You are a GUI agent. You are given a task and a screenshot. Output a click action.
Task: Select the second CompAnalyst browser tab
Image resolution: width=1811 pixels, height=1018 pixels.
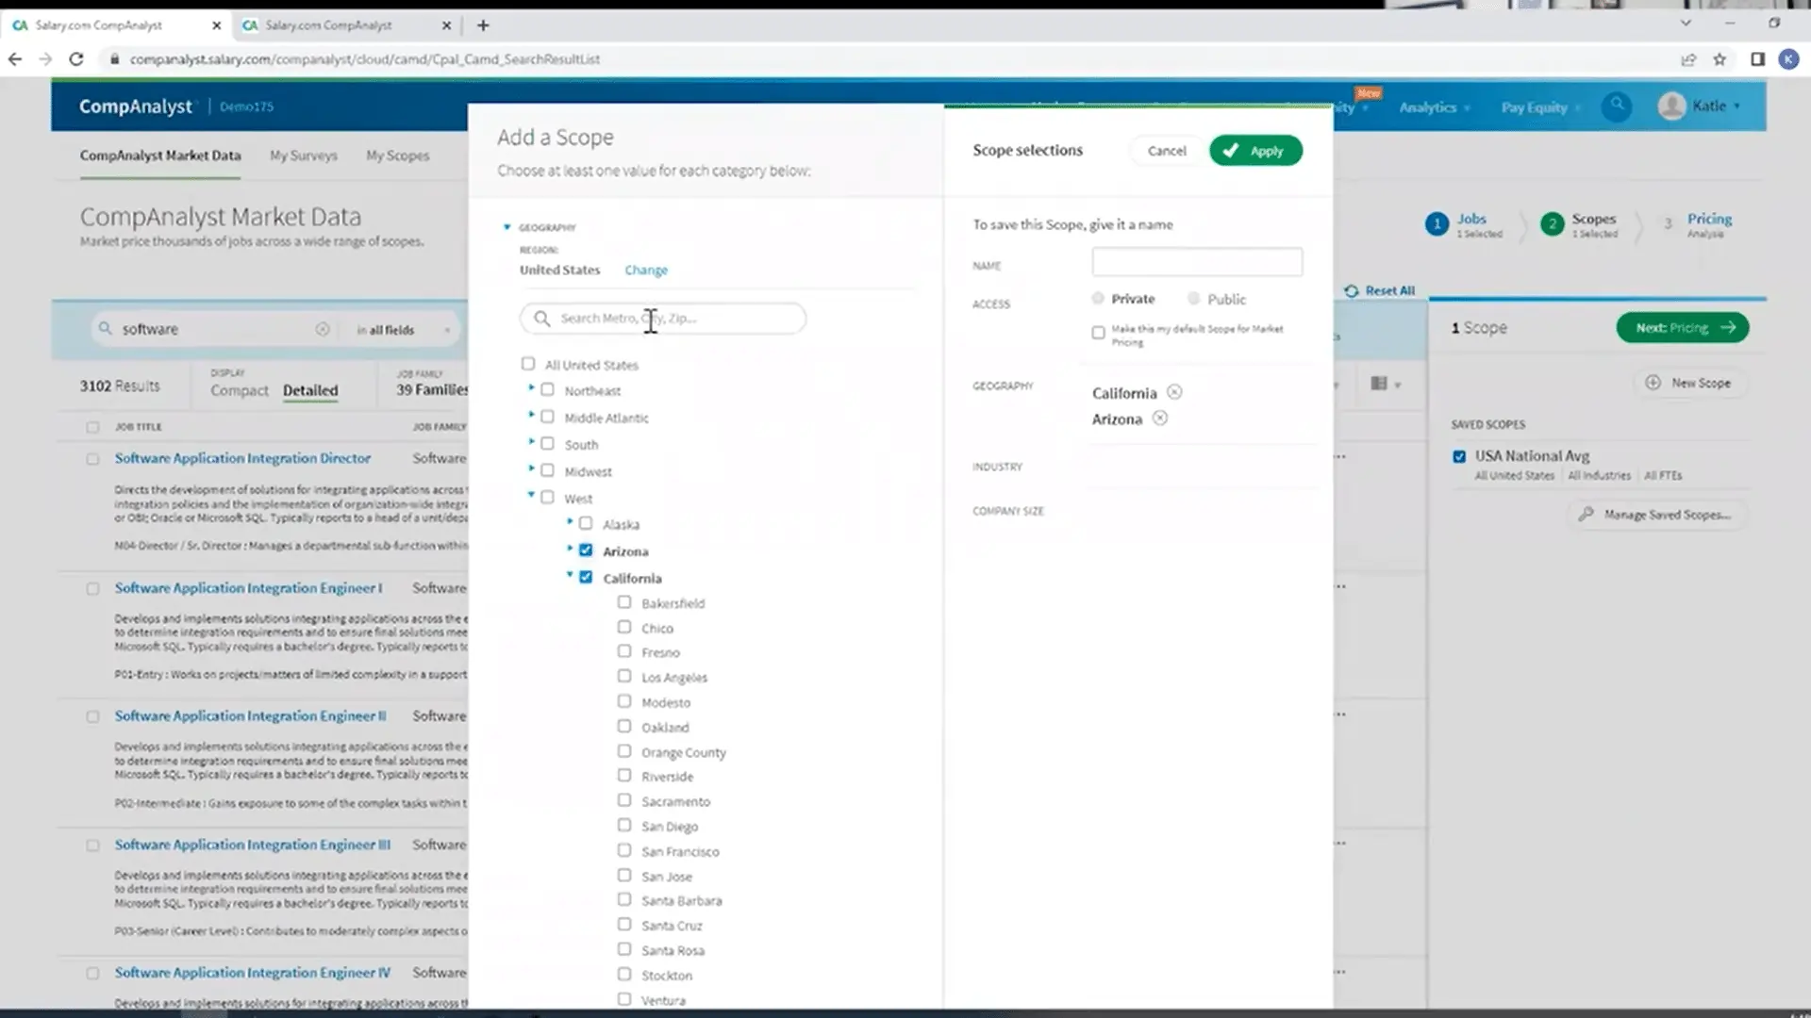point(346,25)
